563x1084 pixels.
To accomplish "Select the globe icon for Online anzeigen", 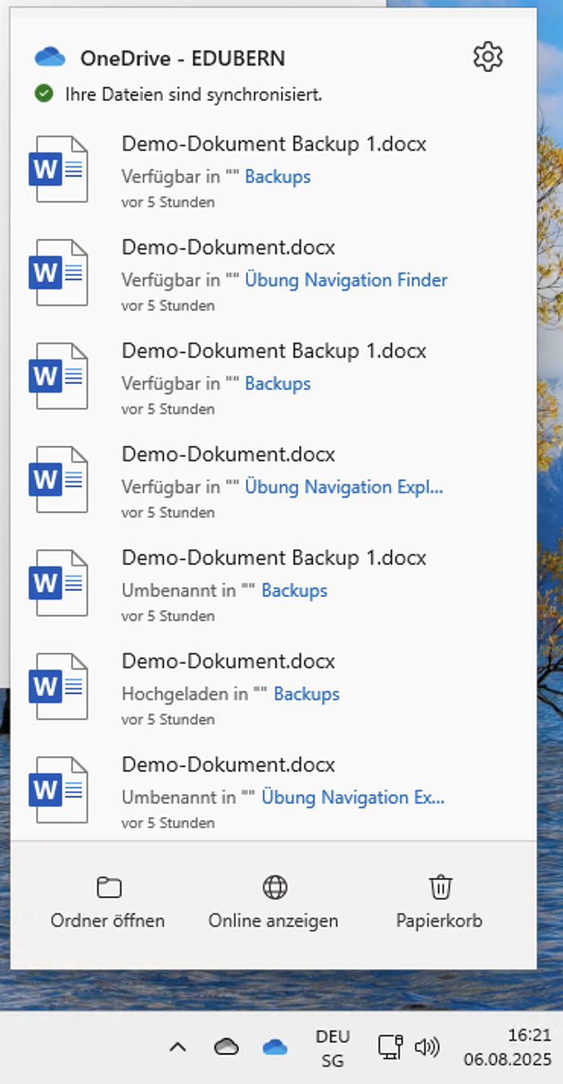I will coord(273,887).
